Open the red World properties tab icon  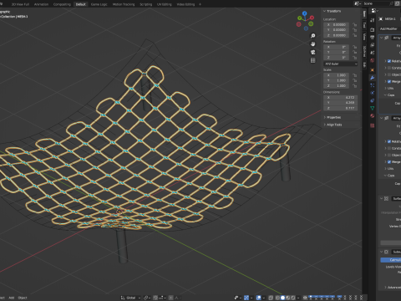pyautogui.click(x=373, y=60)
